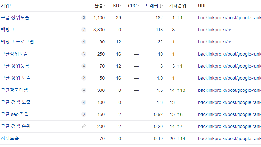Click the badge 2 in 구글 상위 노출 row

click(x=84, y=78)
